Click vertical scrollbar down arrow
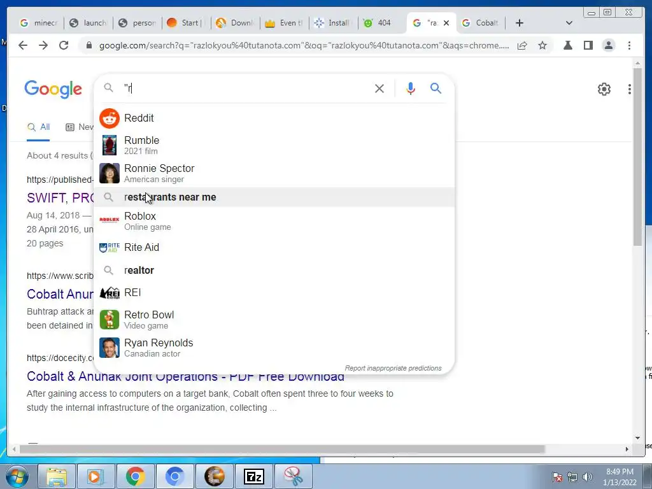The image size is (652, 489). [637, 437]
